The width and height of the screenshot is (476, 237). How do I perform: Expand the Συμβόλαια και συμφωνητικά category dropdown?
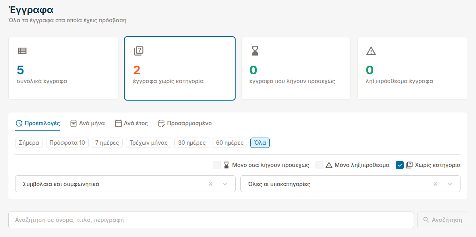(x=225, y=184)
